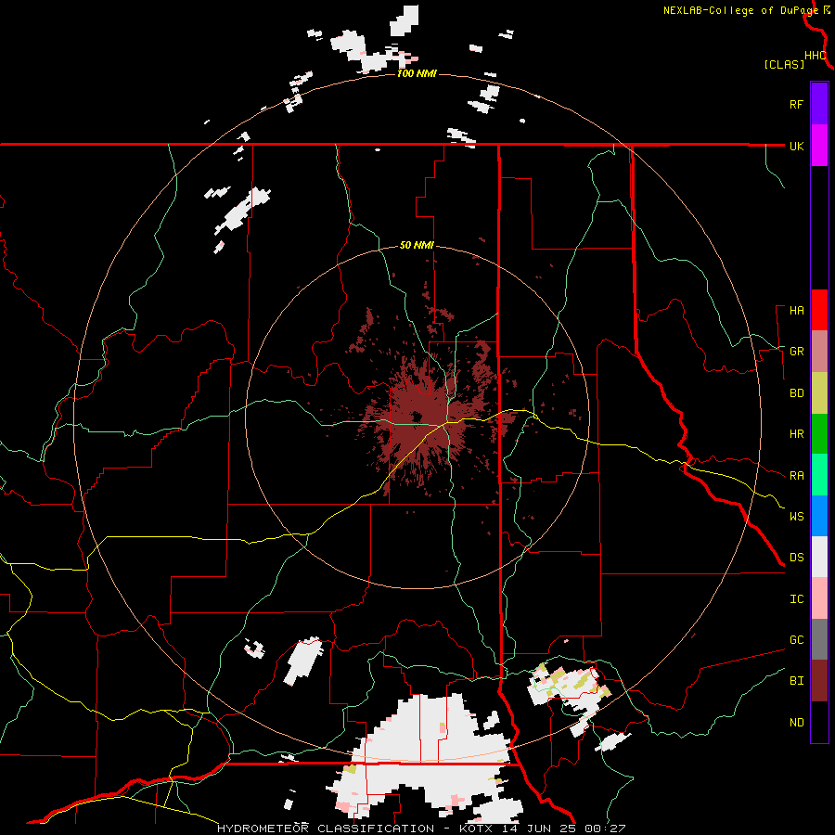
Task: Click the RF legend label
Action: pyautogui.click(x=796, y=104)
